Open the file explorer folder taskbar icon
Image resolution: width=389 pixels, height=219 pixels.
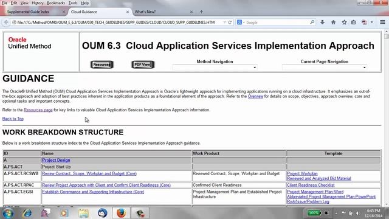[83, 213]
